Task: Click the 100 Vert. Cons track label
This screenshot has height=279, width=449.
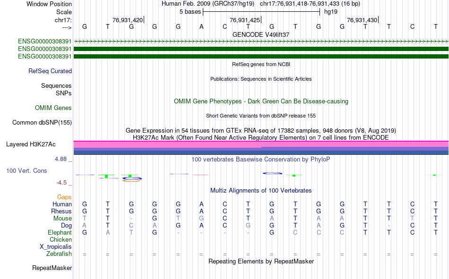Action: click(26, 171)
